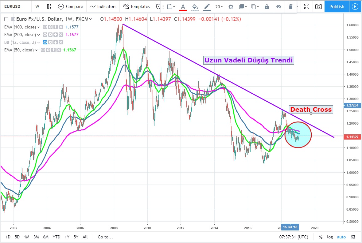Screen dimensions: 362x243
Task: Delete the selected drawing with the trash icon
Action: (290, 7)
